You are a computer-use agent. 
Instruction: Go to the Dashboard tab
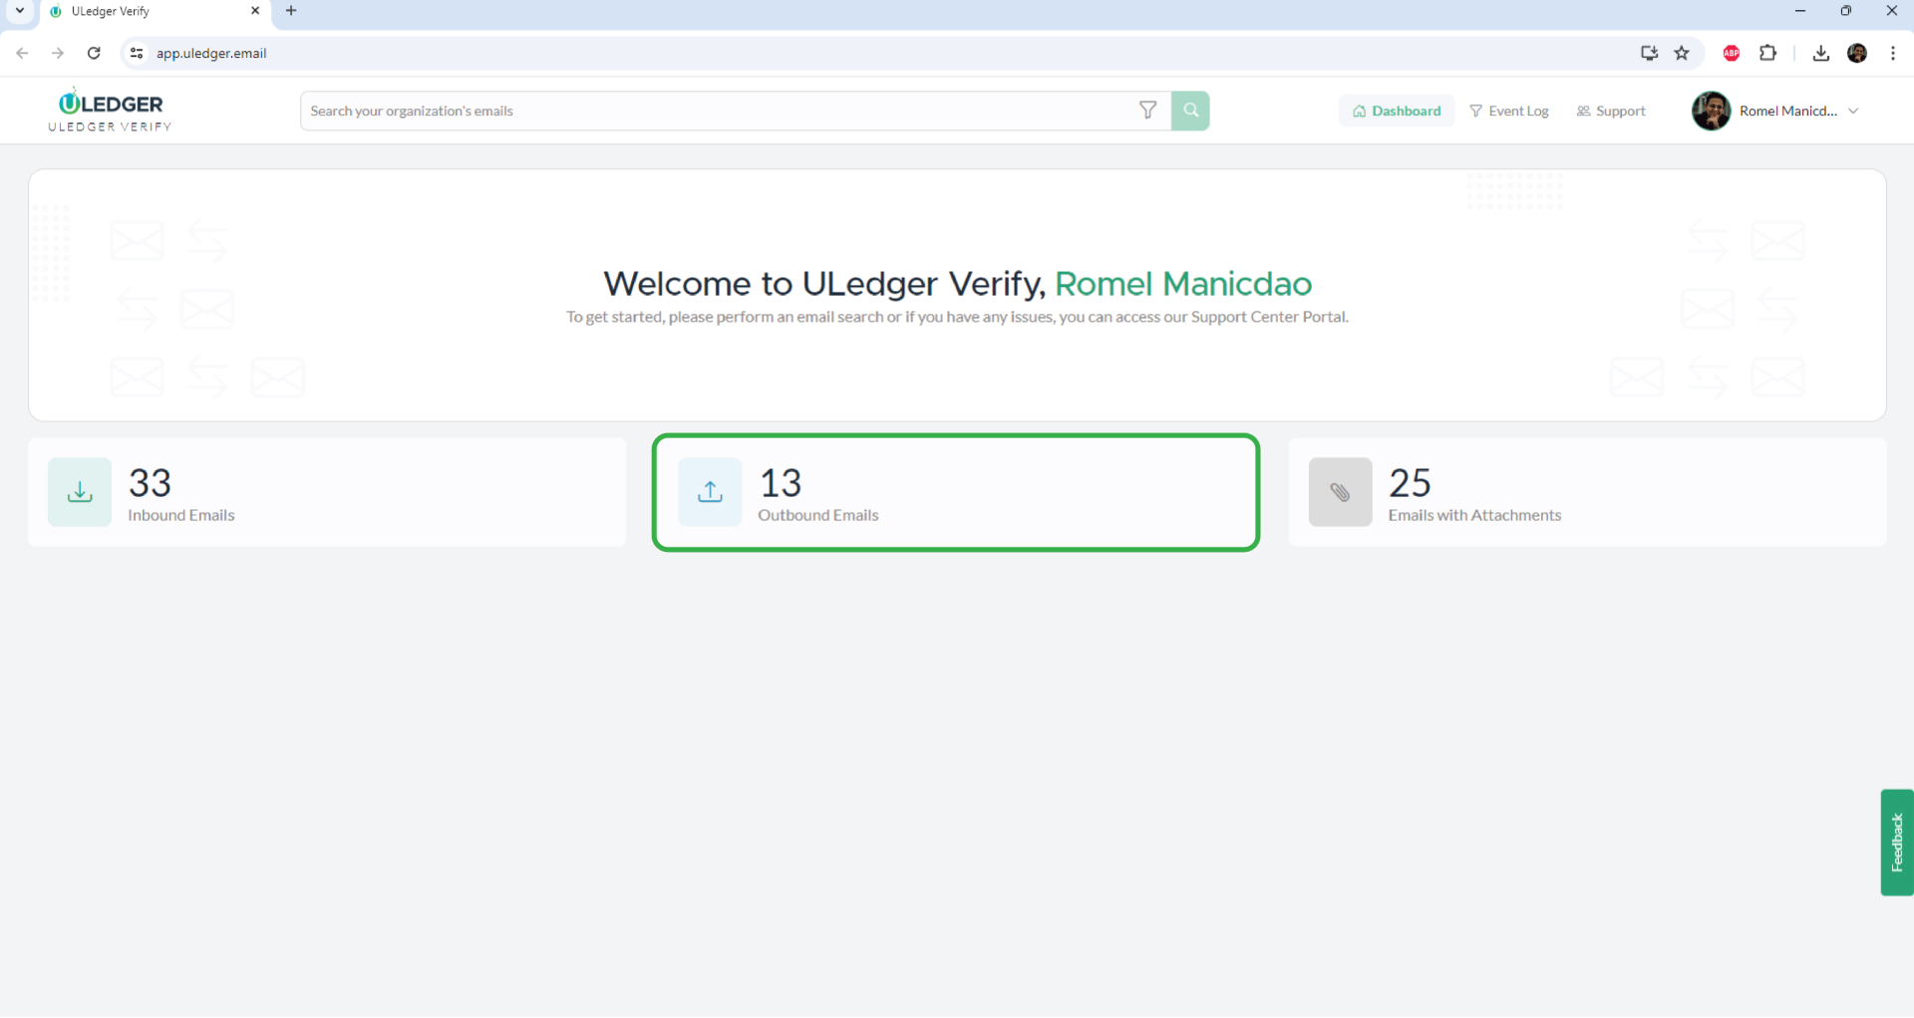coord(1397,111)
